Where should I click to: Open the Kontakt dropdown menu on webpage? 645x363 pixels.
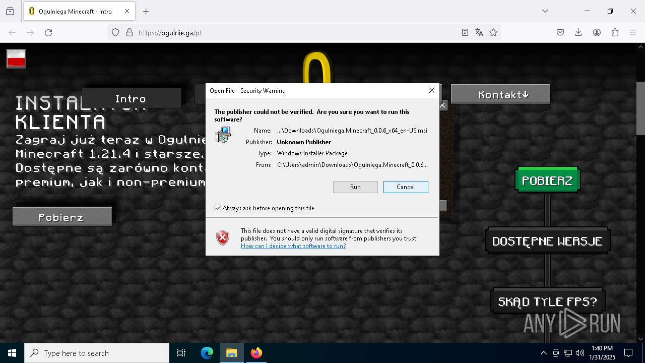click(x=500, y=94)
